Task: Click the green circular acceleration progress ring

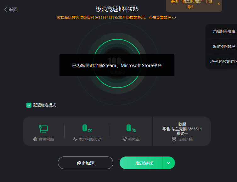Action: (x=117, y=64)
